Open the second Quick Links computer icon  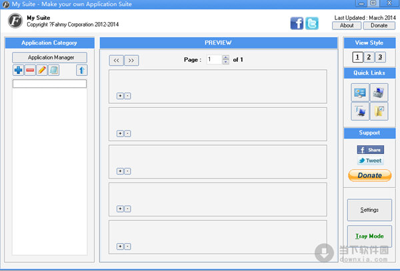(x=379, y=93)
